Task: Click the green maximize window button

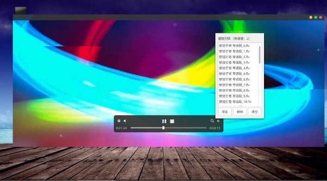Action: coord(316,17)
